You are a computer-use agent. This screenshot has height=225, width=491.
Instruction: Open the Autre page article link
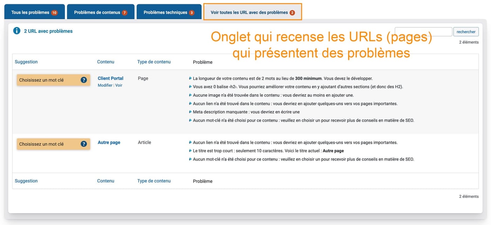coord(108,142)
